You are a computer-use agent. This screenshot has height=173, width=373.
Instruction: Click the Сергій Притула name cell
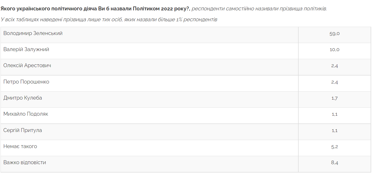click(23, 130)
